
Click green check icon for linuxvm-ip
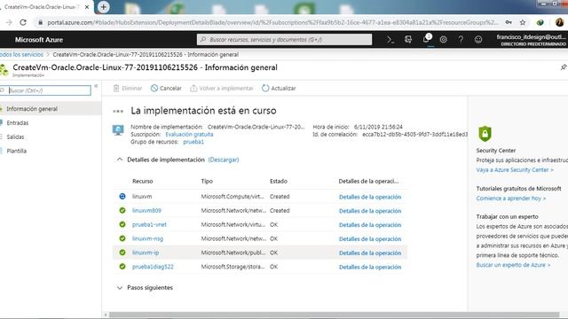[122, 253]
